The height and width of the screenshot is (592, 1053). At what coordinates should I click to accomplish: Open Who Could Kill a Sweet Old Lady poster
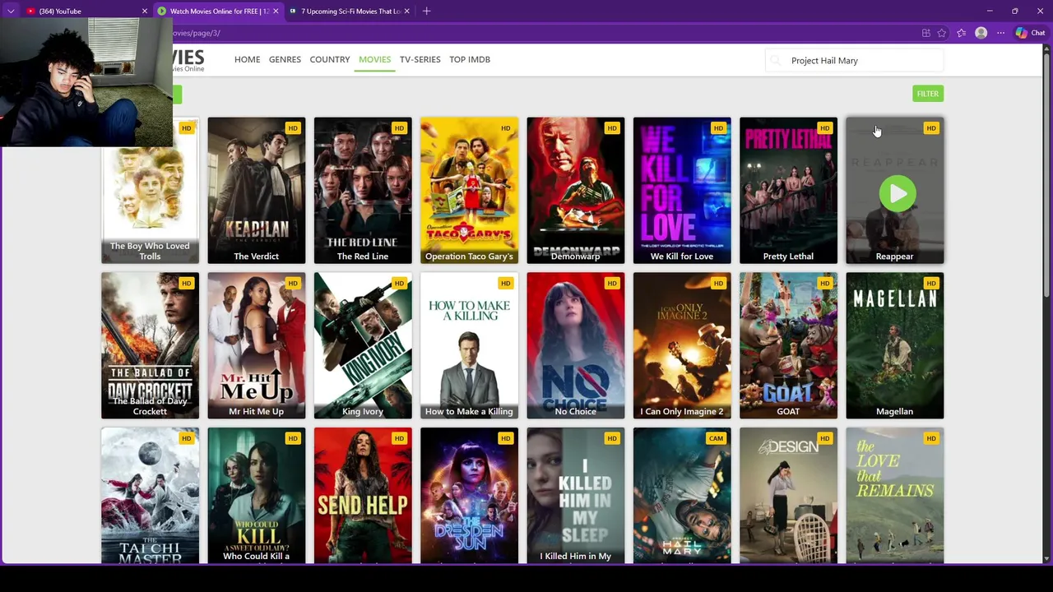point(256,495)
